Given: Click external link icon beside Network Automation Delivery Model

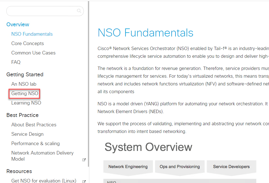Looking at the screenshot, I should pyautogui.click(x=84, y=160).
